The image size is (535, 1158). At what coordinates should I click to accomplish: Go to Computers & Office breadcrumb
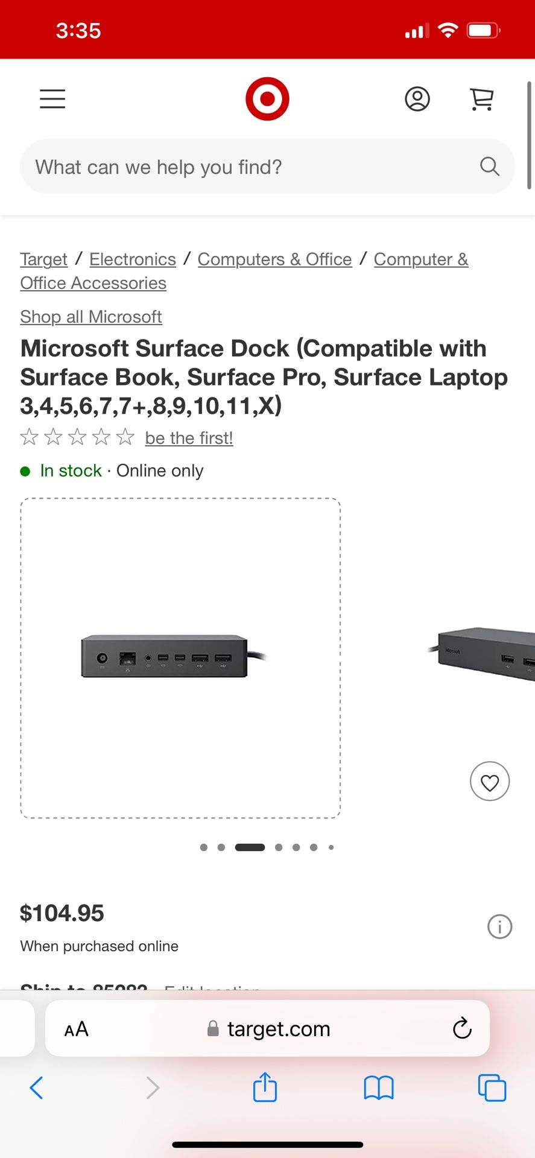point(274,259)
